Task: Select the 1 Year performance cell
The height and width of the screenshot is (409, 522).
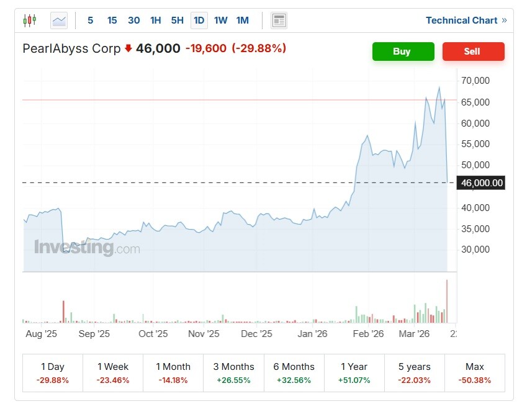Action: (x=354, y=372)
